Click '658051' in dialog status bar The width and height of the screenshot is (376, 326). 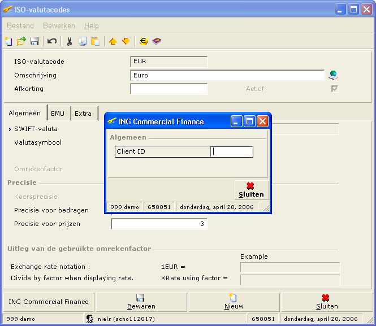[159, 207]
